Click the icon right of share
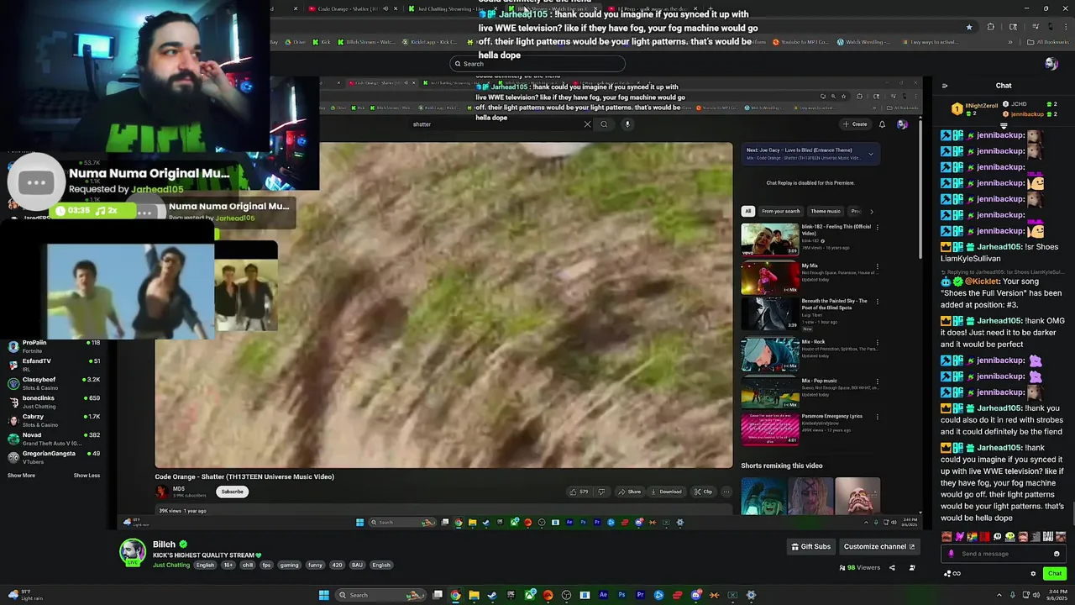The image size is (1075, 605). (912, 568)
